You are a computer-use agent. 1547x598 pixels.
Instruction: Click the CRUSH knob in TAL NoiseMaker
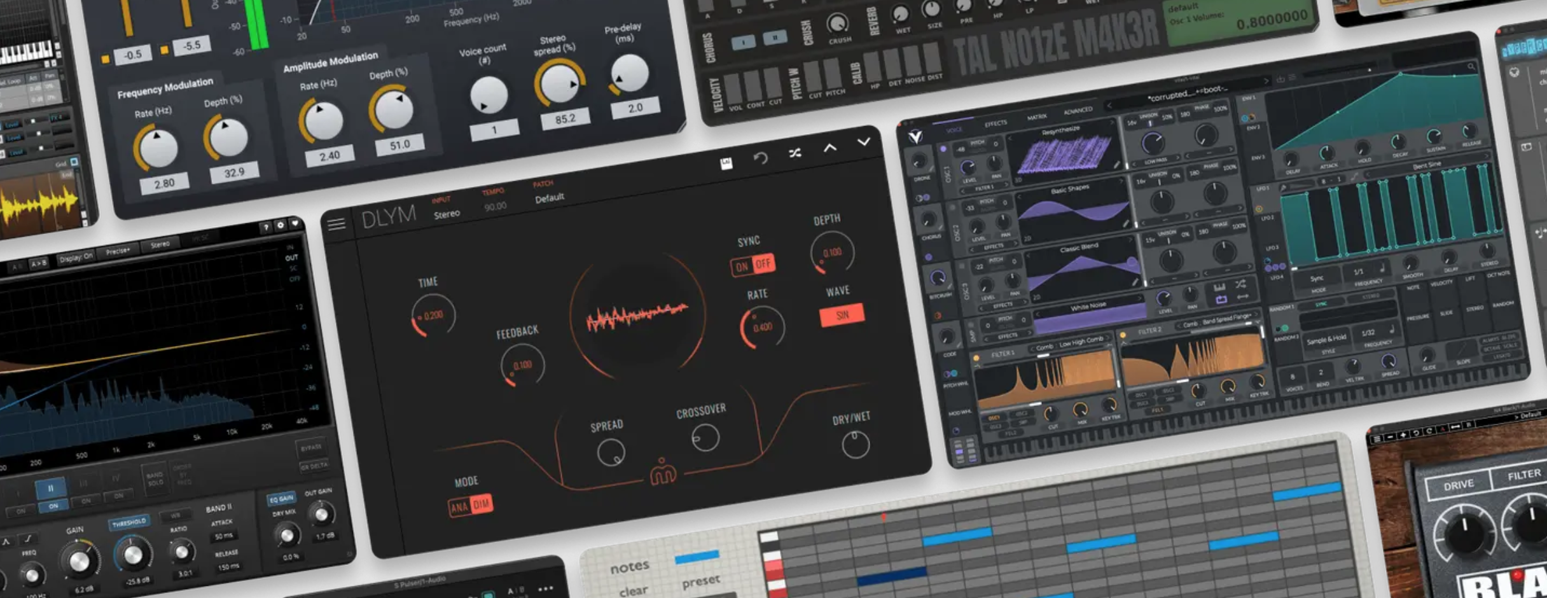[838, 24]
